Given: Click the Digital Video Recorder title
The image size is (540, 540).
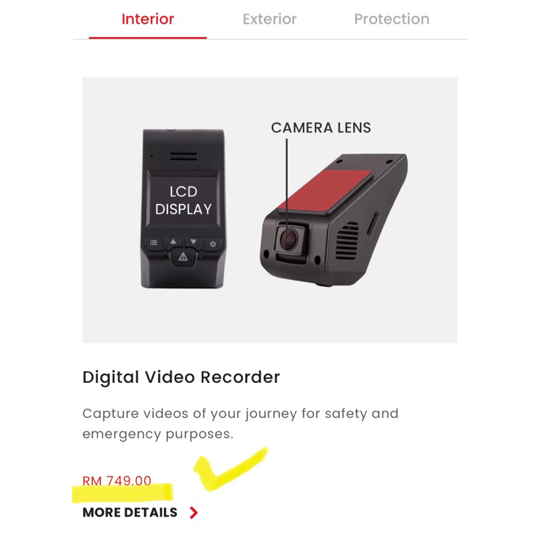Looking at the screenshot, I should [x=181, y=377].
